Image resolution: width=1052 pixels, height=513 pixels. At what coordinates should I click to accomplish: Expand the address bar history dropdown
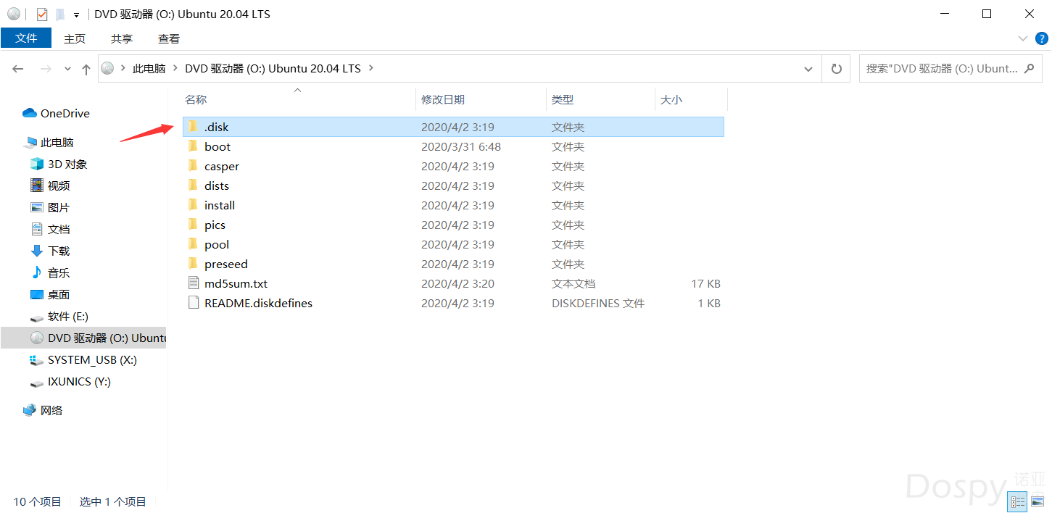(x=808, y=69)
